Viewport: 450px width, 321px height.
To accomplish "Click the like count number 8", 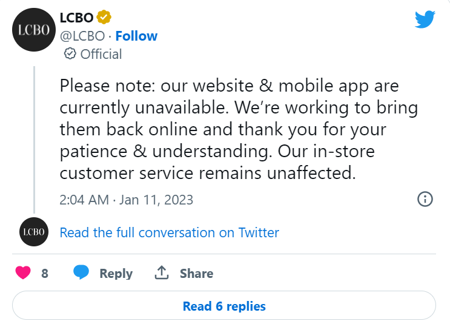I will [45, 273].
